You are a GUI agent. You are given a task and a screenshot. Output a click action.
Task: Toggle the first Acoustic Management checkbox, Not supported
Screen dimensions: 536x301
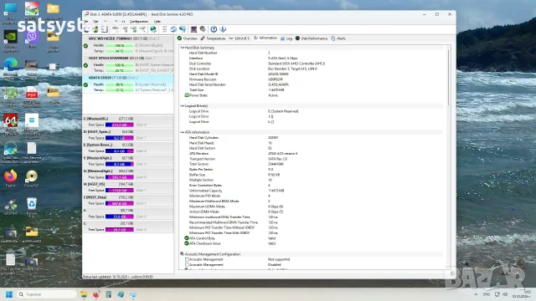187,259
